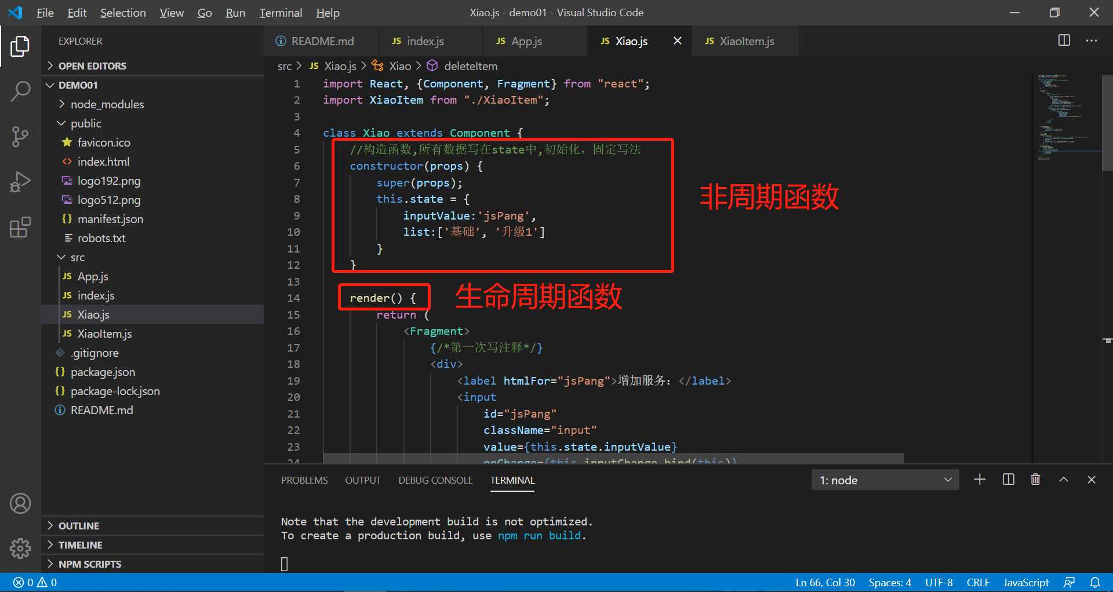Open the Help menu
This screenshot has width=1113, height=592.
328,13
